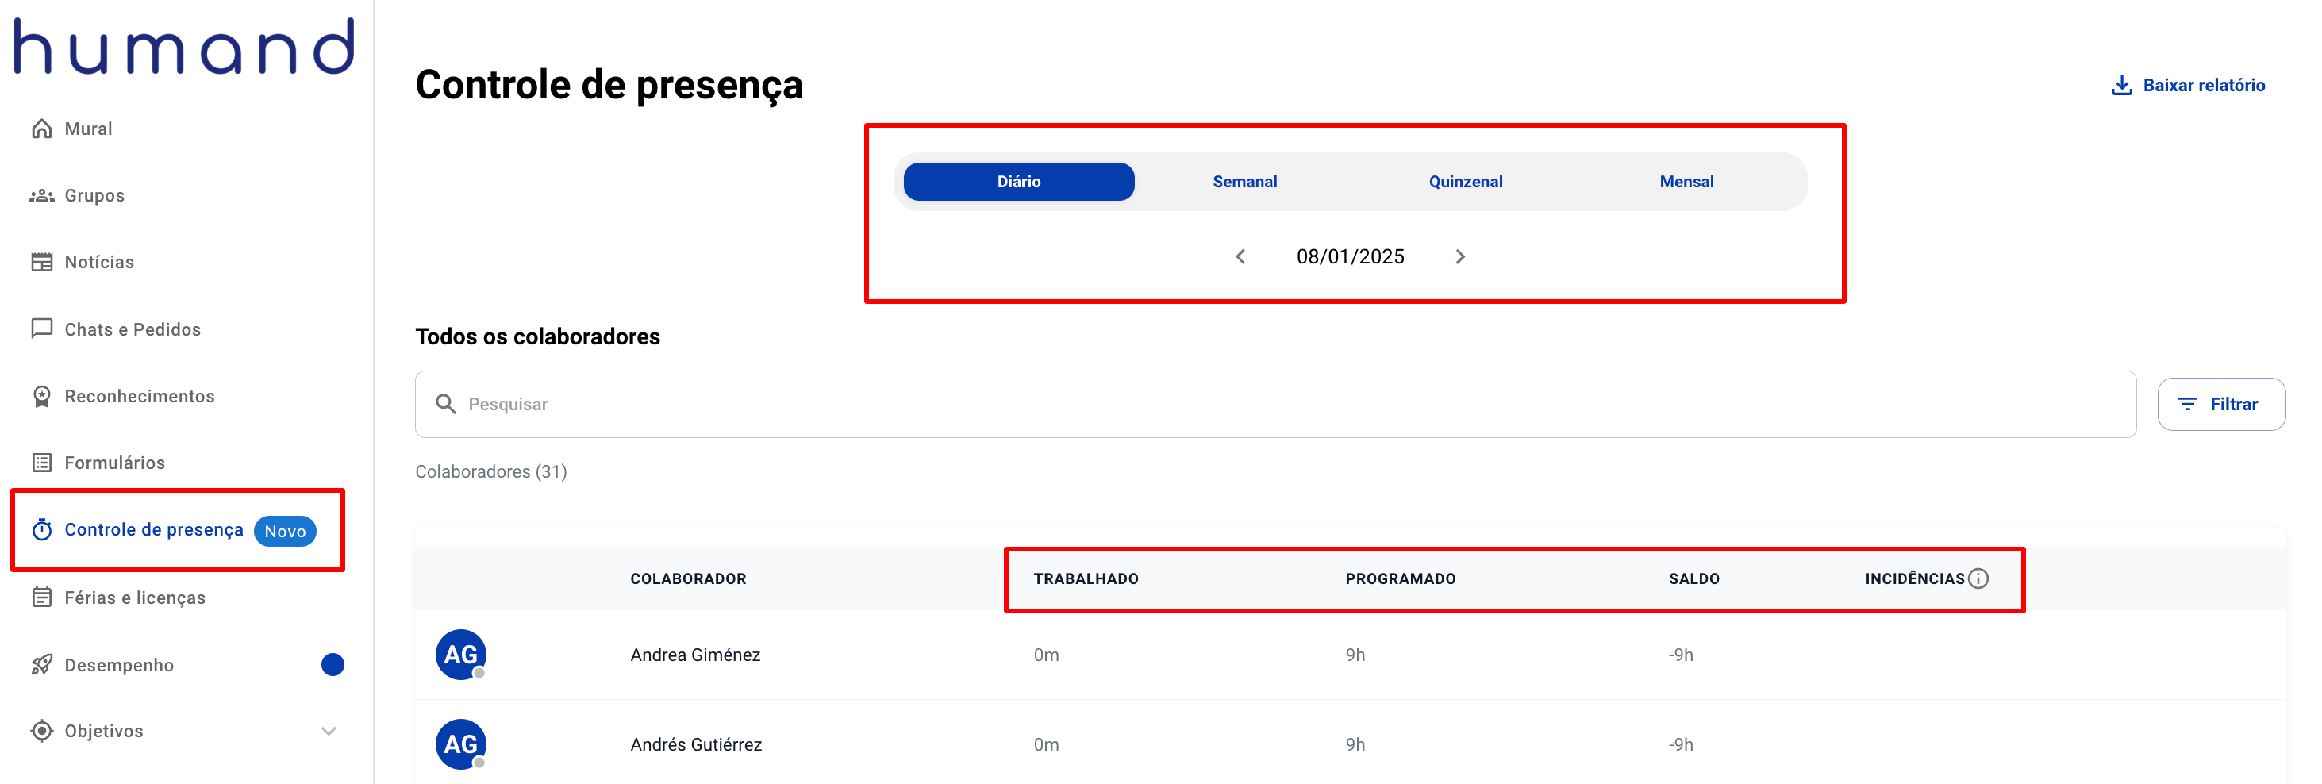Open Notícias in the sidebar
This screenshot has width=2322, height=784.
(x=99, y=262)
